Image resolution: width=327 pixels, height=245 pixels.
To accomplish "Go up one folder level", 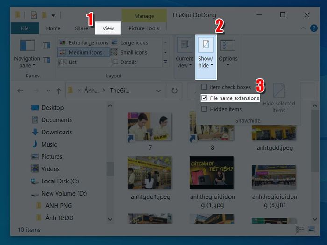I will pos(59,91).
